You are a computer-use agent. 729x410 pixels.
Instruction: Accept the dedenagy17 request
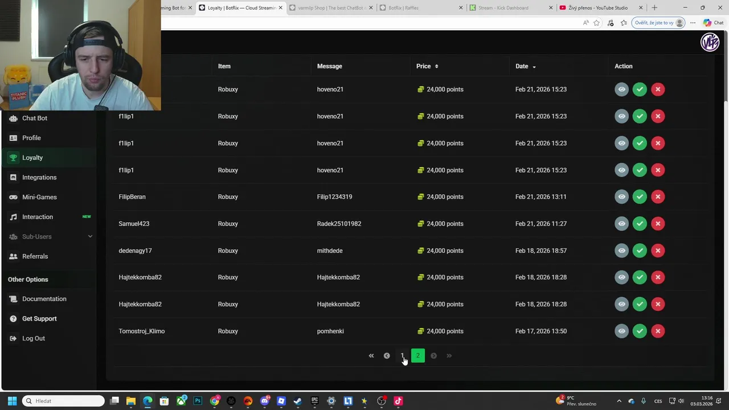click(x=640, y=251)
